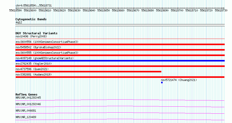Click the red bar under nsv5458502
The width and height of the screenshot is (232, 123).
click(x=120, y=50)
